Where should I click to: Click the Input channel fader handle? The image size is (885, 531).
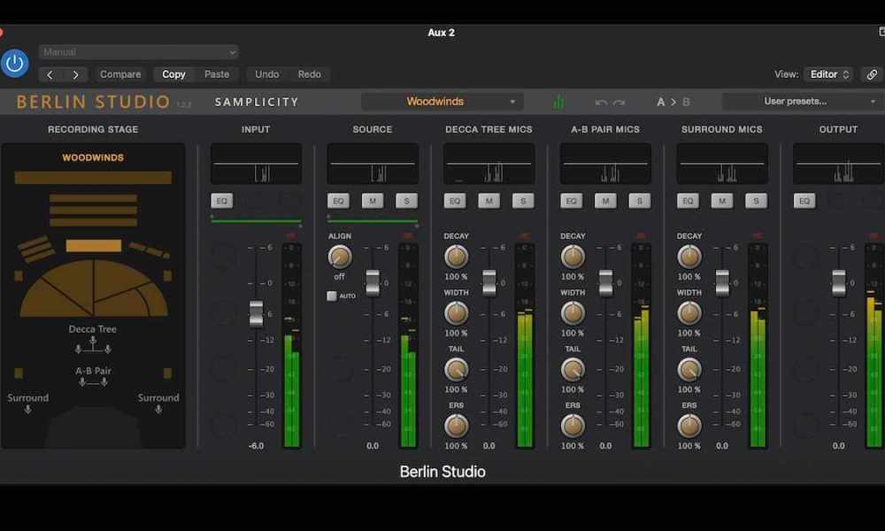tap(256, 313)
